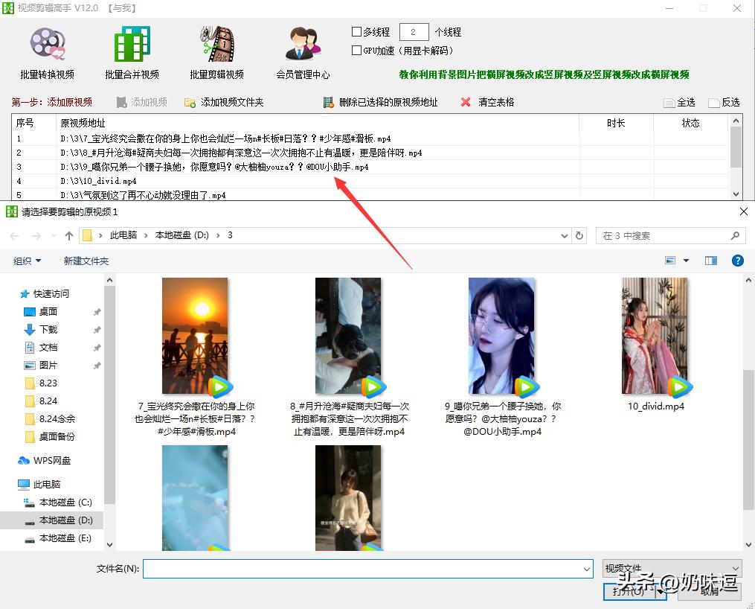Click the back navigation arrow in file dialog

point(13,235)
